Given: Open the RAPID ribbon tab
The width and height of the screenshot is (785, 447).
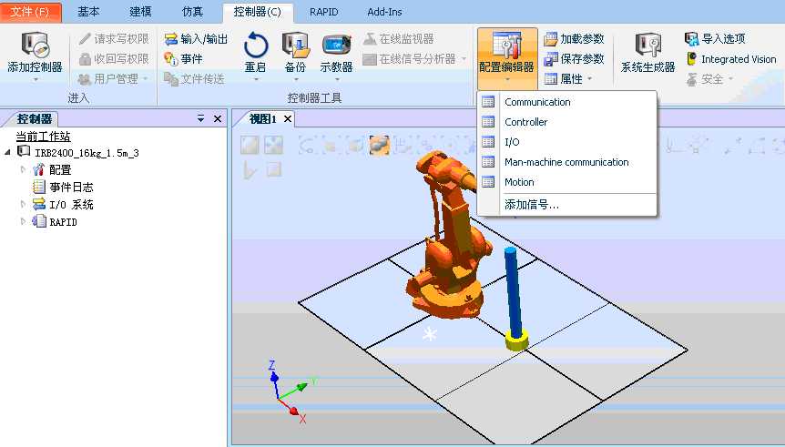Looking at the screenshot, I should pyautogui.click(x=324, y=12).
